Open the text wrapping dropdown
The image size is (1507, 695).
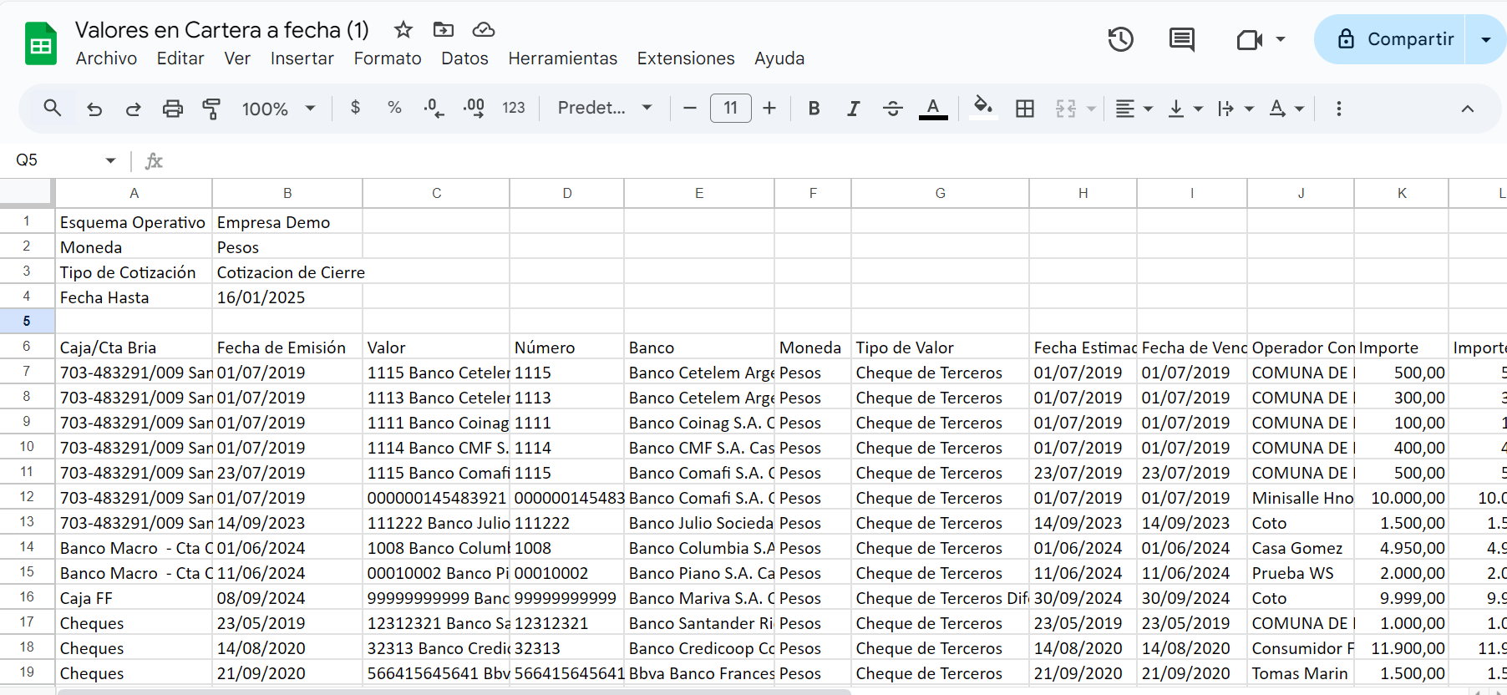point(1236,109)
